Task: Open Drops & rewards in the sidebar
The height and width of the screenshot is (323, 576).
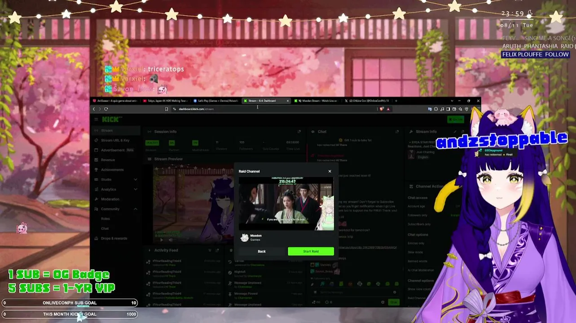Action: pos(116,238)
